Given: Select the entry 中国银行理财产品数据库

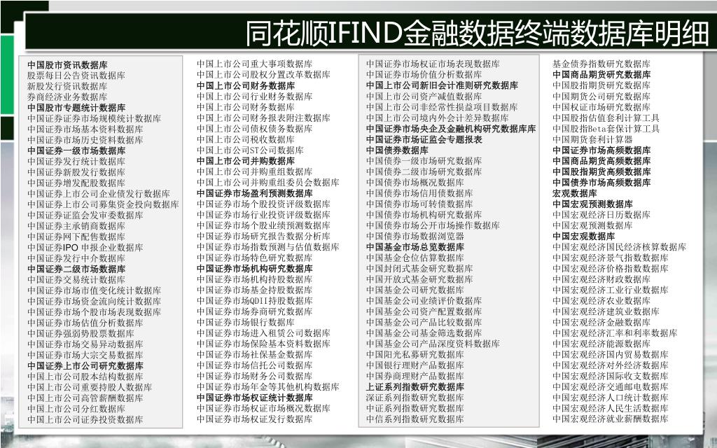Looking at the screenshot, I should [415, 365].
